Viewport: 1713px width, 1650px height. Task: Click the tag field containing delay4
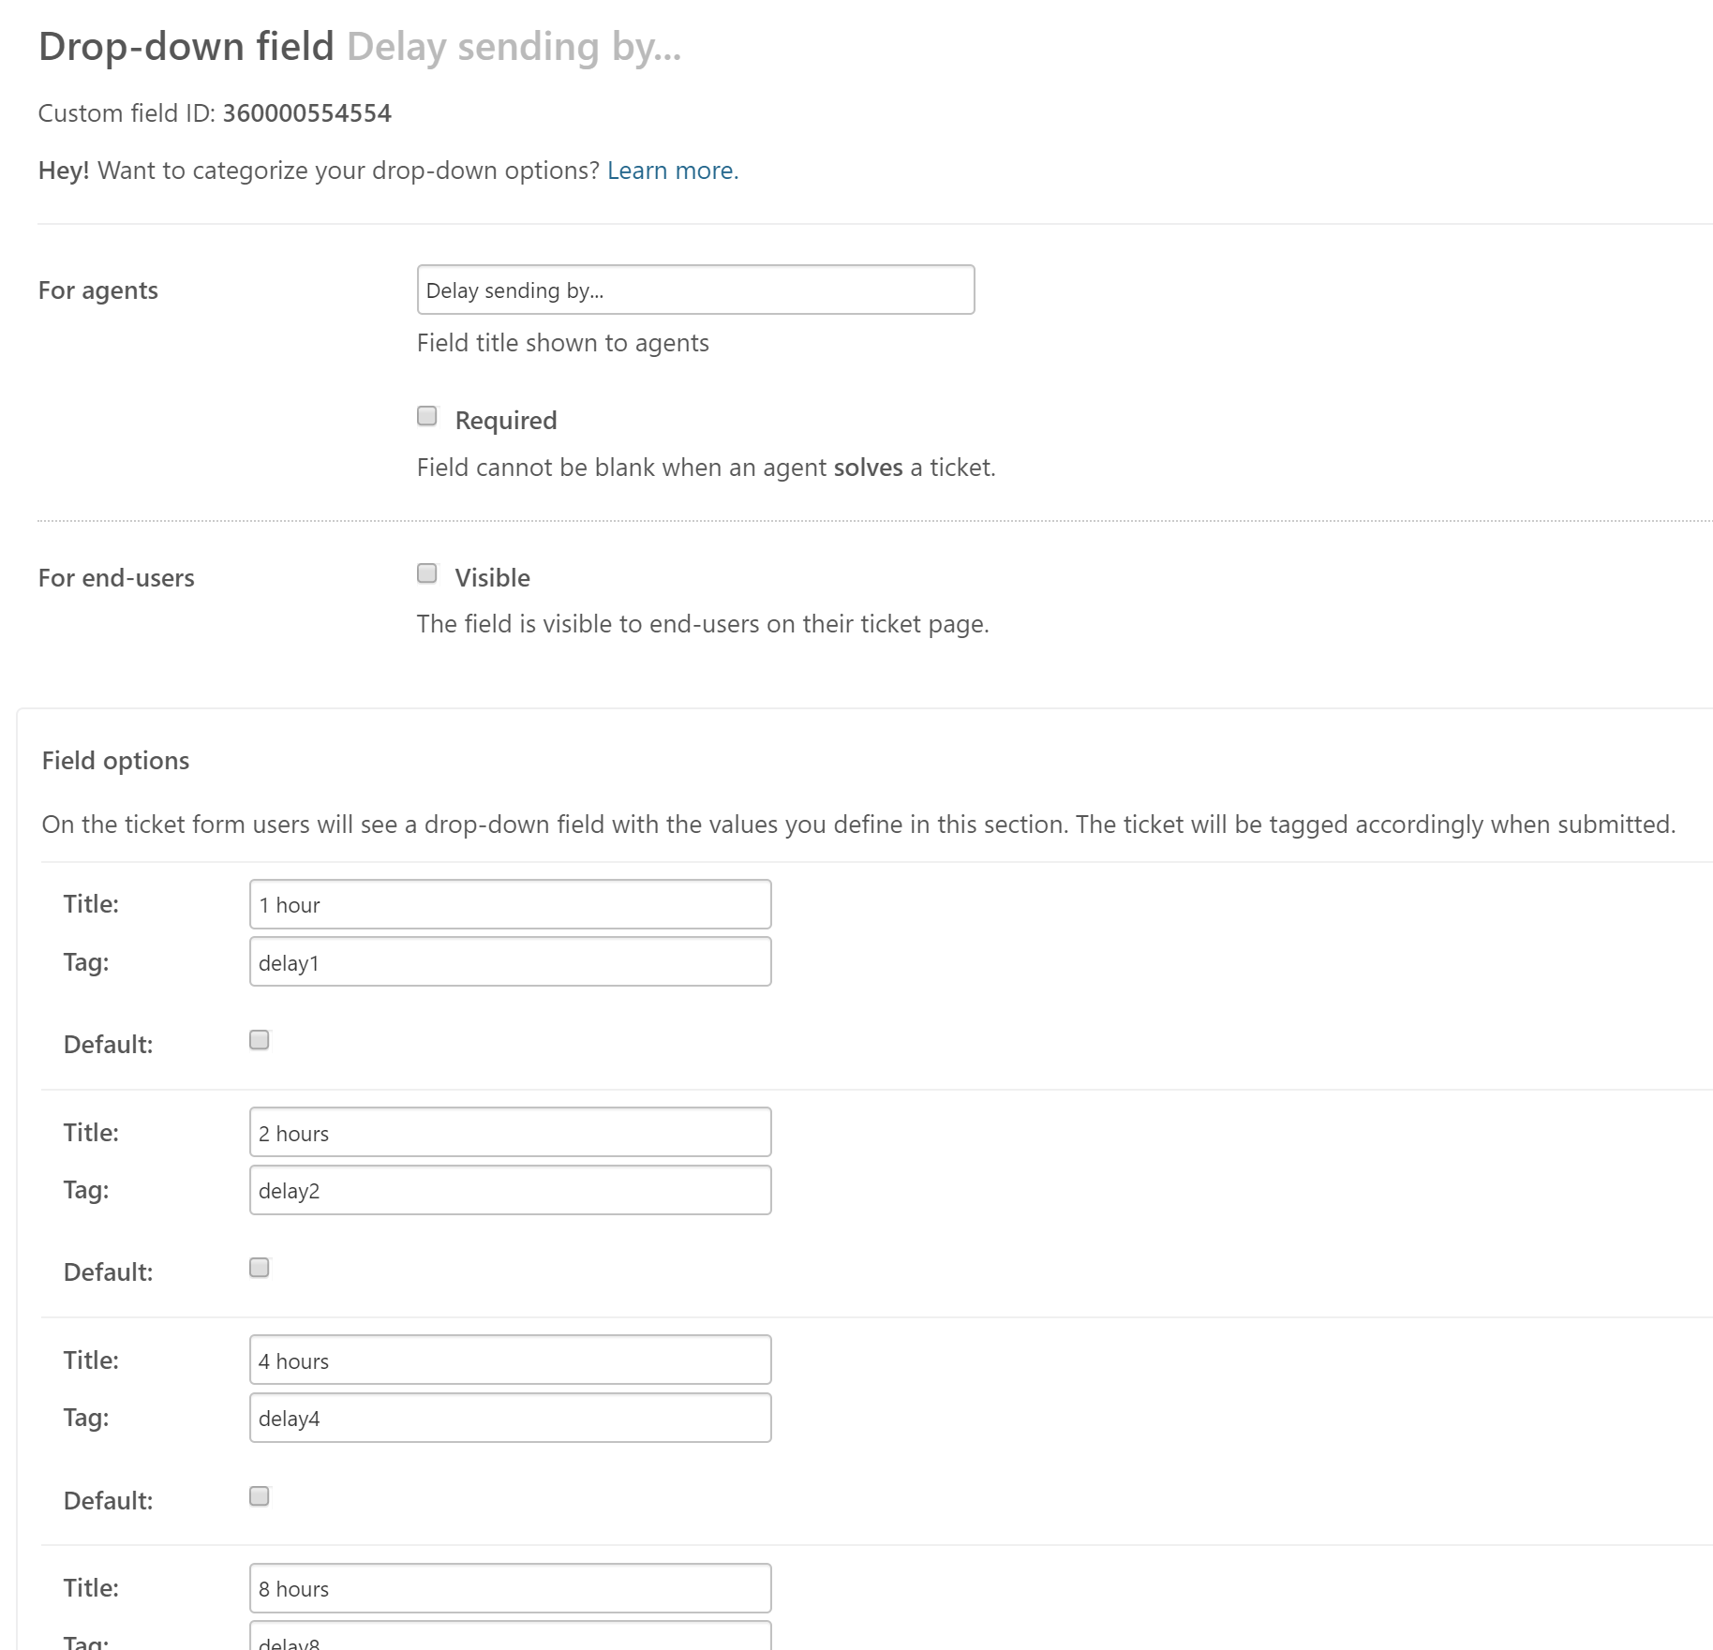pos(510,1419)
